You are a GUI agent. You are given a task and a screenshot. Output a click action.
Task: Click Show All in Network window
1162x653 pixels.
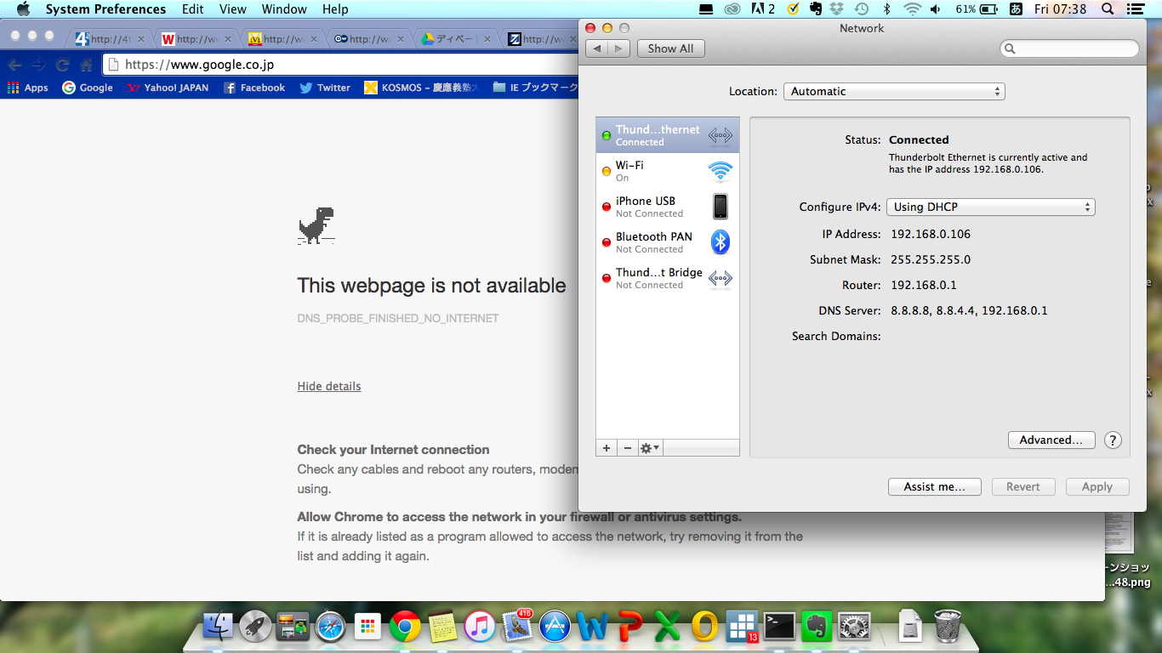pyautogui.click(x=670, y=48)
